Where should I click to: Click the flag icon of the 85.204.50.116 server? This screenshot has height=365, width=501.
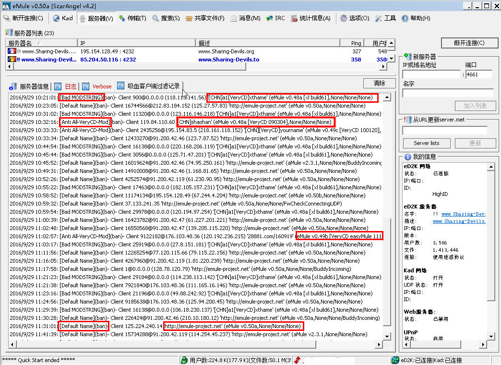click(12, 59)
